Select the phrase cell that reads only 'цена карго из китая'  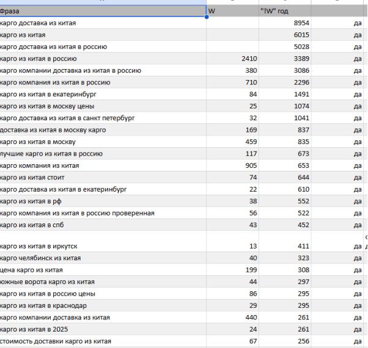tap(103, 270)
